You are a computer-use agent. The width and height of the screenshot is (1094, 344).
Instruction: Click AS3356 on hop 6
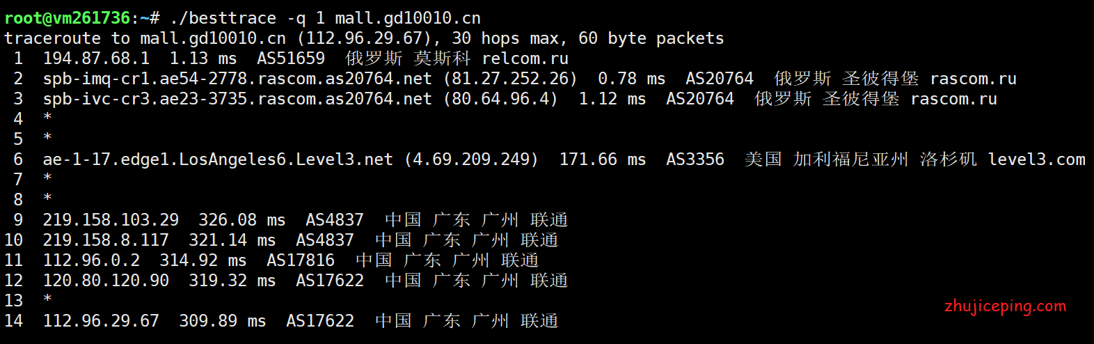(x=695, y=159)
